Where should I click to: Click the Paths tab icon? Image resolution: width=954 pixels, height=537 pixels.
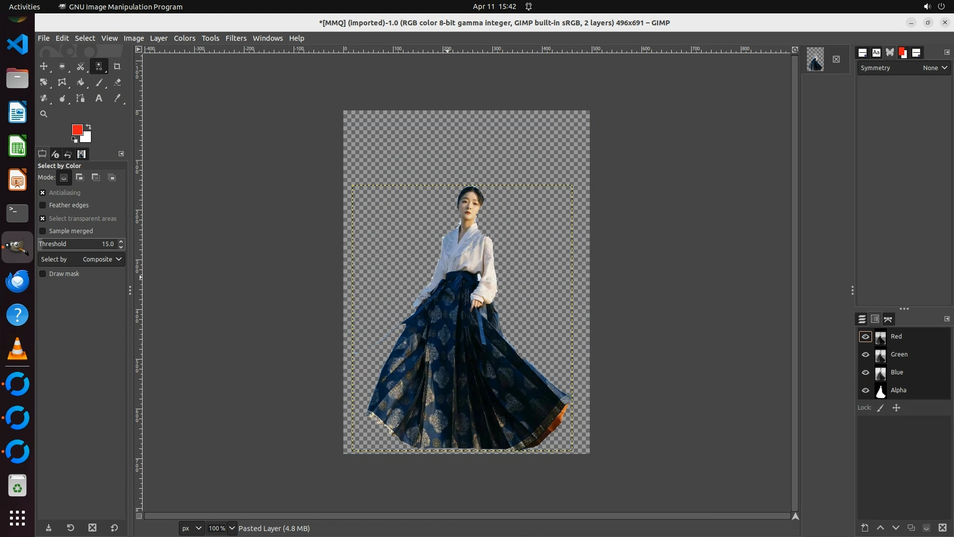[x=888, y=319]
